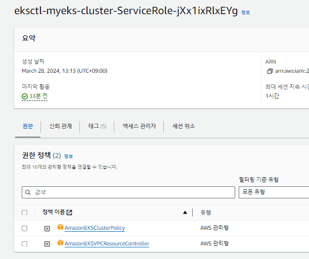
Task: Expand the AmazonEKSClusterPolicy policy details
Action: pos(47,228)
